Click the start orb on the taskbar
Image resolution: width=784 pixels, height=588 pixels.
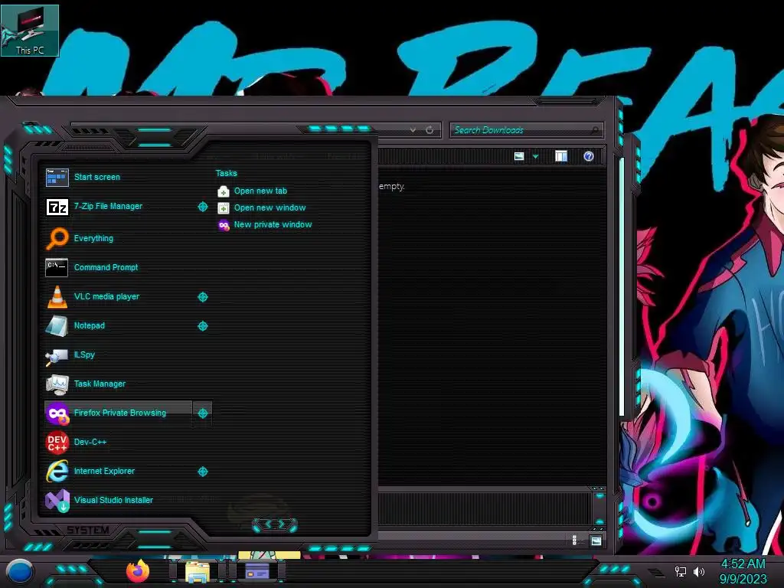pyautogui.click(x=20, y=571)
